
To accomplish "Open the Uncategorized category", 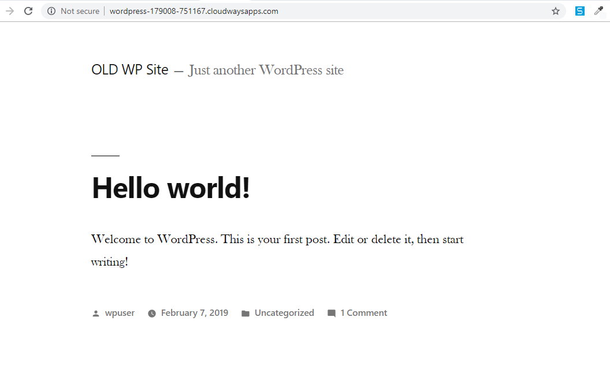I will (284, 313).
